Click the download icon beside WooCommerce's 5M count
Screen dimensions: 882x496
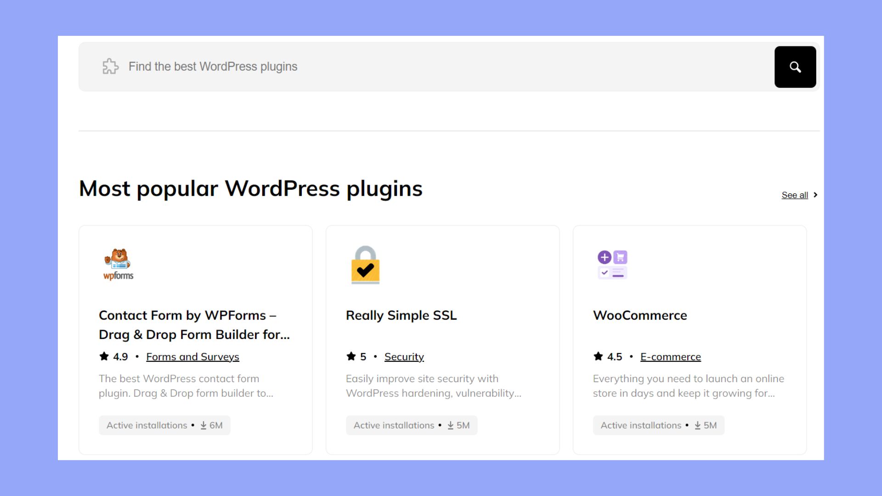[697, 425]
